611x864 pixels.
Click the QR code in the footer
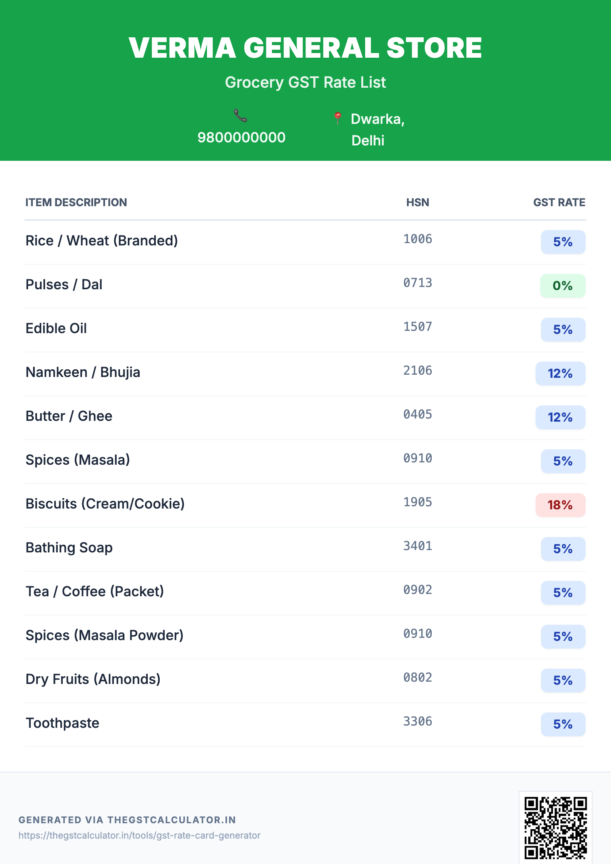point(555,828)
